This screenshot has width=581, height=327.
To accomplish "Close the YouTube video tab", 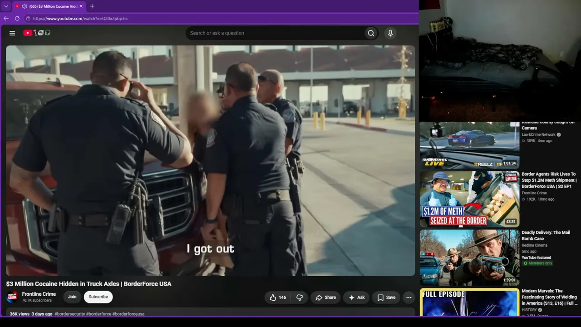I will pos(81,6).
